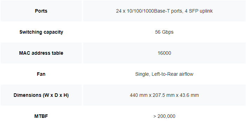The height and width of the screenshot is (127, 246).
Task: Click the 43.6 mm height value
Action: pyautogui.click(x=189, y=95)
